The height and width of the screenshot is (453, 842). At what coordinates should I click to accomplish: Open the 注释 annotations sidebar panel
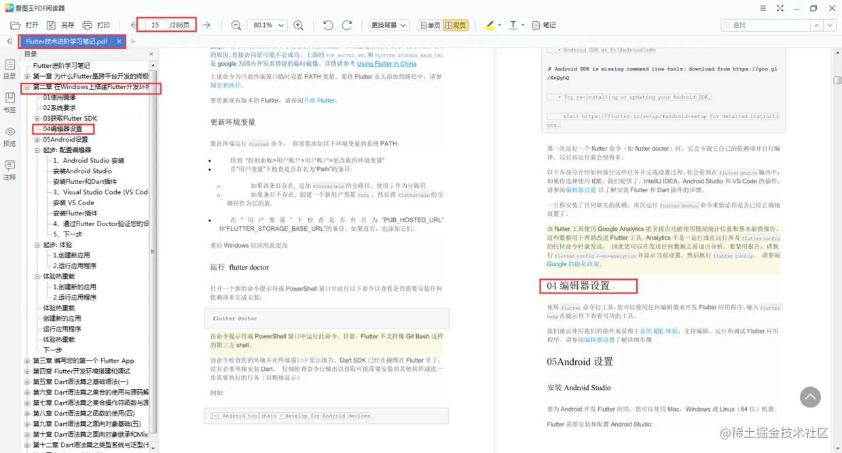pos(10,170)
